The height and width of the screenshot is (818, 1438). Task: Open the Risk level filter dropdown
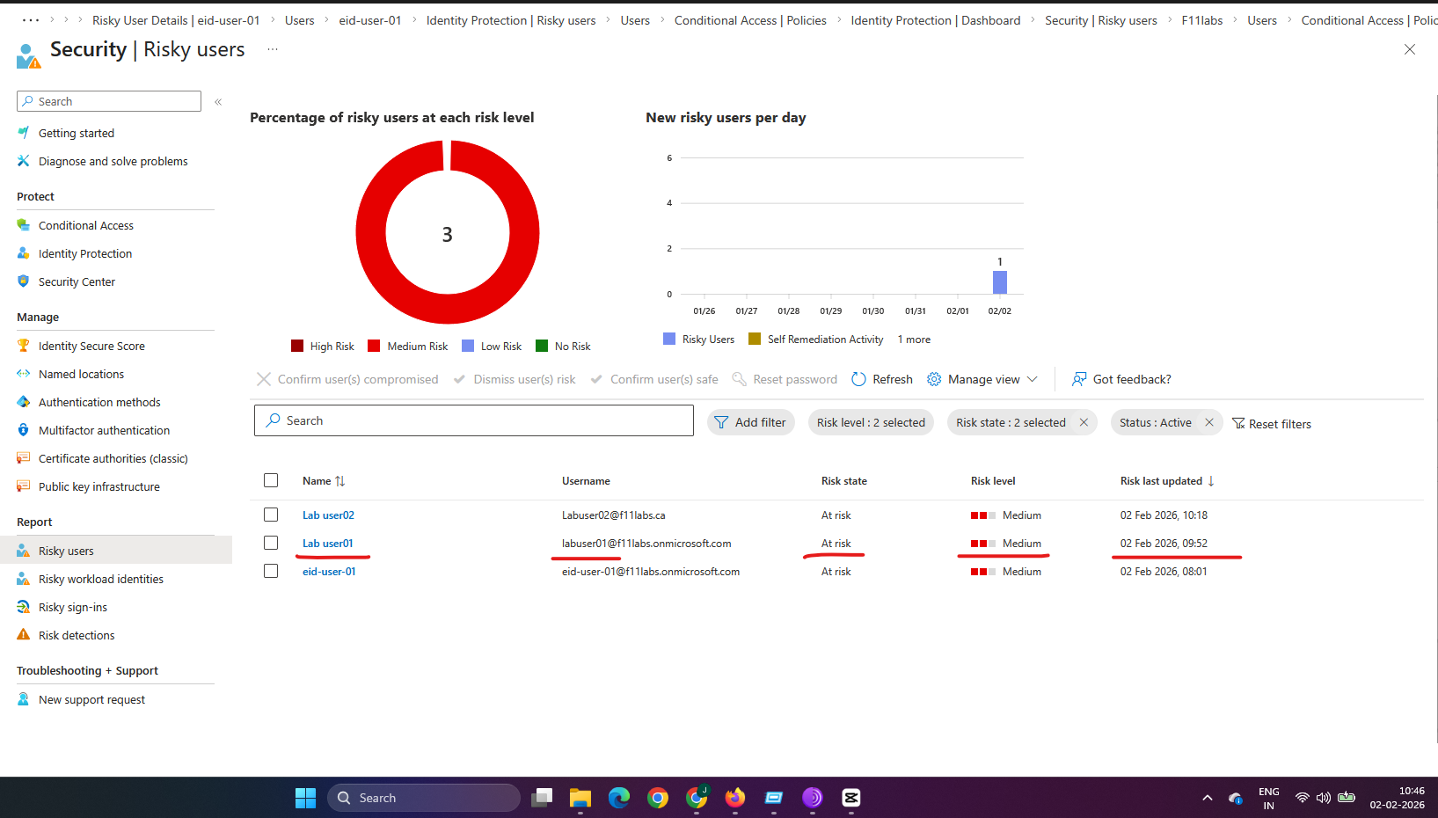click(870, 423)
